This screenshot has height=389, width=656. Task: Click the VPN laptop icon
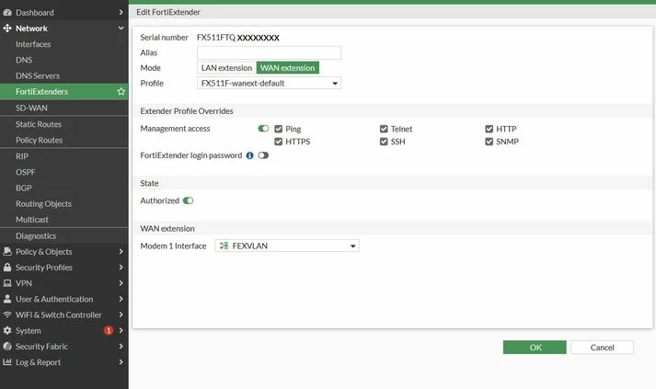tap(7, 283)
